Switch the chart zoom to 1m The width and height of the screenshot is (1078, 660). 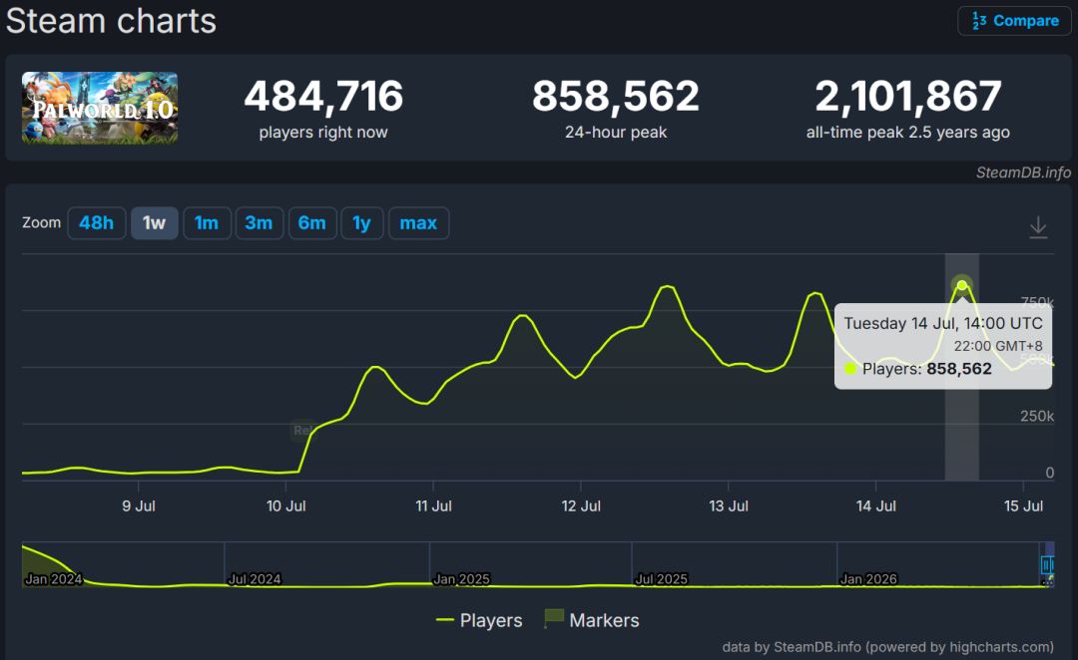coord(207,223)
